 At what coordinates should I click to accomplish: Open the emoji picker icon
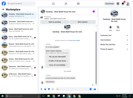click(x=90, y=89)
